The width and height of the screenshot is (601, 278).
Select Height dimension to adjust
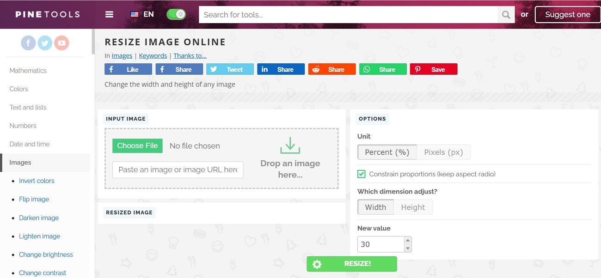click(x=413, y=207)
